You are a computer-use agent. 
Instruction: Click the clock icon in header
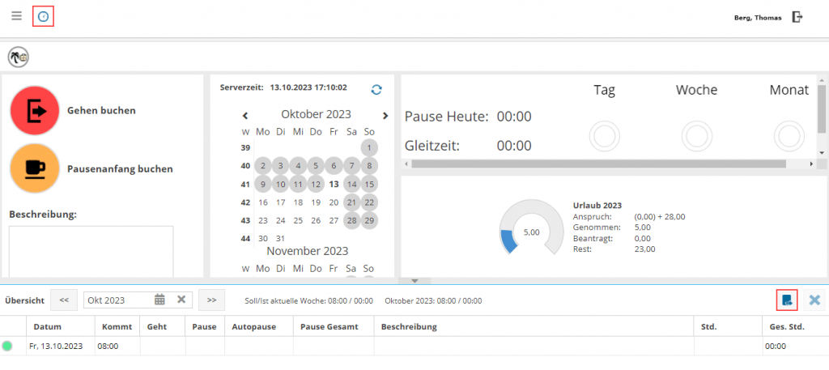tap(44, 16)
